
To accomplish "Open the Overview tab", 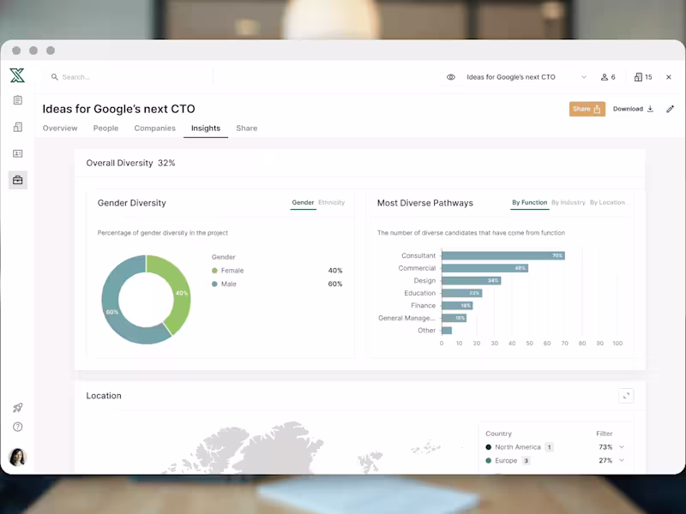I will tap(60, 128).
